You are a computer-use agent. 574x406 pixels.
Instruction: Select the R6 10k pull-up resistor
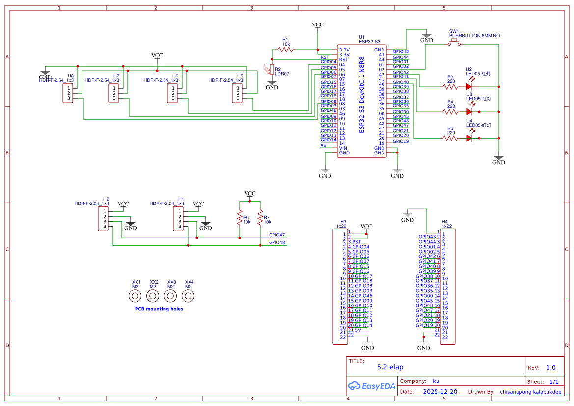coord(240,217)
